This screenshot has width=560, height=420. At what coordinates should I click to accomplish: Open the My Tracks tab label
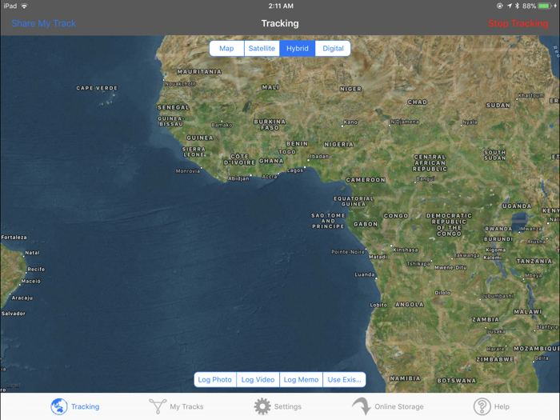click(186, 406)
